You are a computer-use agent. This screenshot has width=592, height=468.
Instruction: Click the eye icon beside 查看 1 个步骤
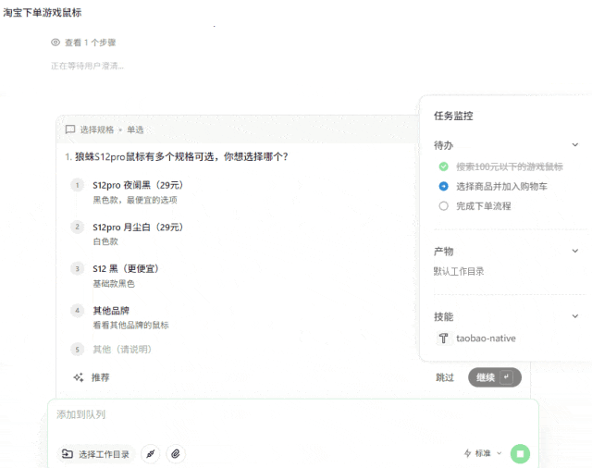pos(55,43)
